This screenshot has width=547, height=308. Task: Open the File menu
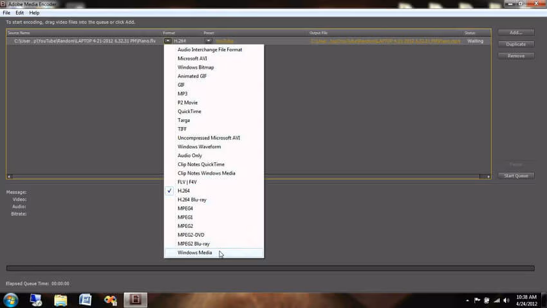tap(6, 13)
